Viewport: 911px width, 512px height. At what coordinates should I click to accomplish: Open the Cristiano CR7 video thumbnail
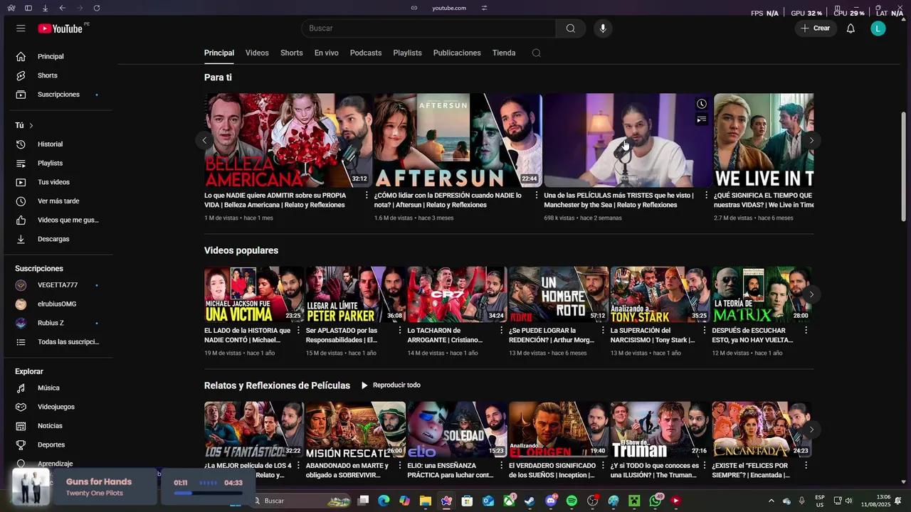(x=457, y=294)
